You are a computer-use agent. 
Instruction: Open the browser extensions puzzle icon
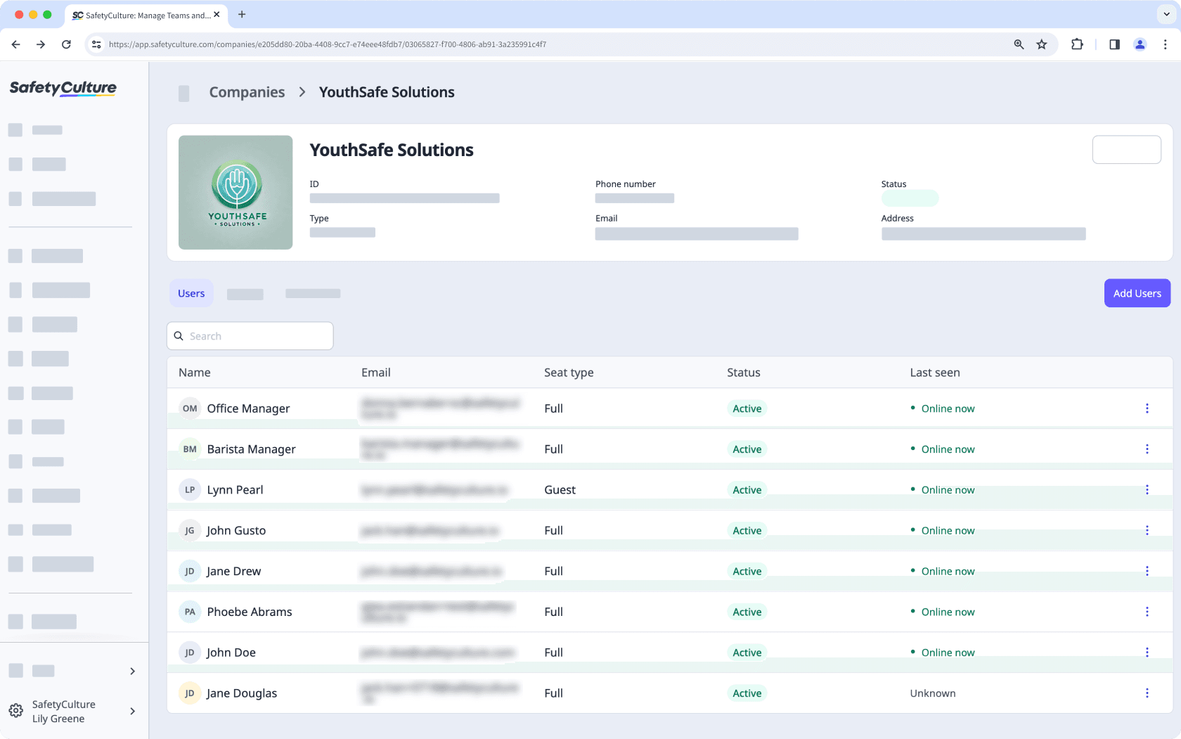(1076, 44)
